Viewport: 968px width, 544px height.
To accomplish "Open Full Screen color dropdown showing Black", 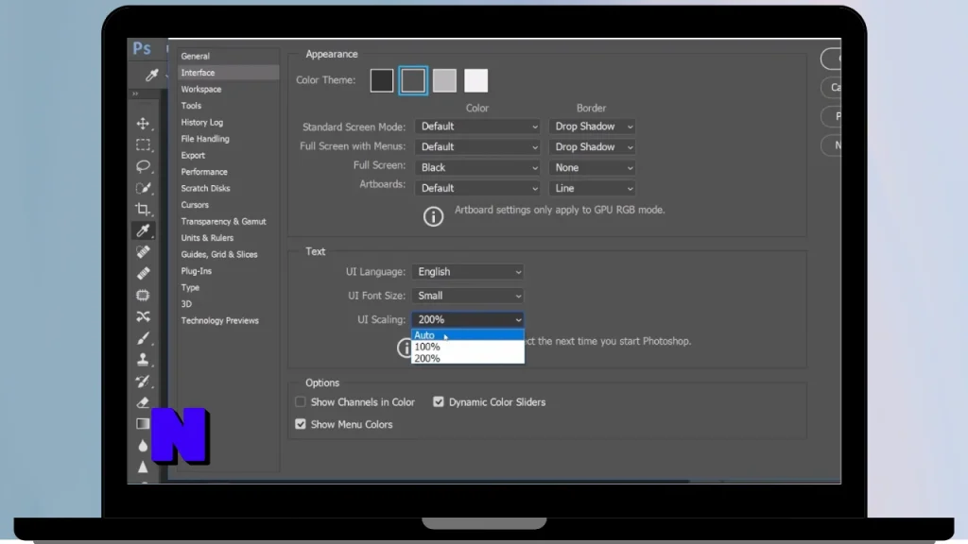I will 477,168.
